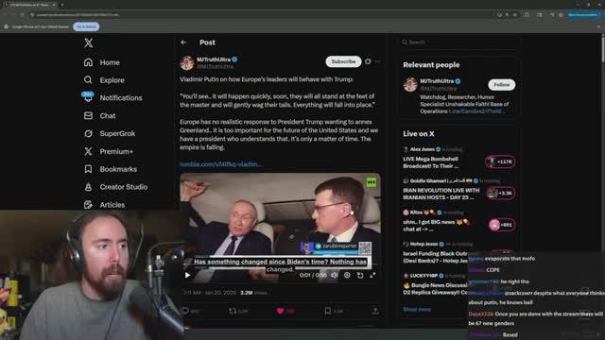Go back using the Post arrow
605x340 pixels.
coord(183,42)
